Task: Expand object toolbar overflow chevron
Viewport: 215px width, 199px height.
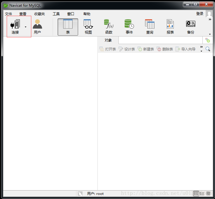Action: click(202, 47)
